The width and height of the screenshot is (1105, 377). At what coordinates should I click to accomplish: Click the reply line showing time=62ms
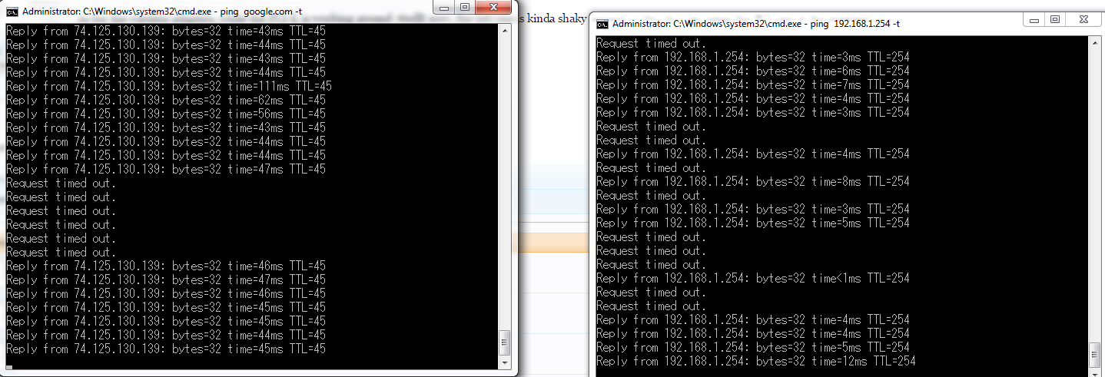click(x=166, y=100)
